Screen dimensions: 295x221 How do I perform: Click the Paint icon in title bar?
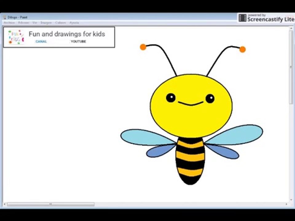coord(5,17)
